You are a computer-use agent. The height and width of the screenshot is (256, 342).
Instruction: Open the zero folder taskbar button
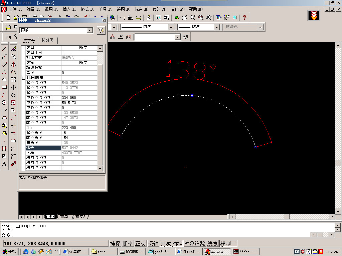104,252
